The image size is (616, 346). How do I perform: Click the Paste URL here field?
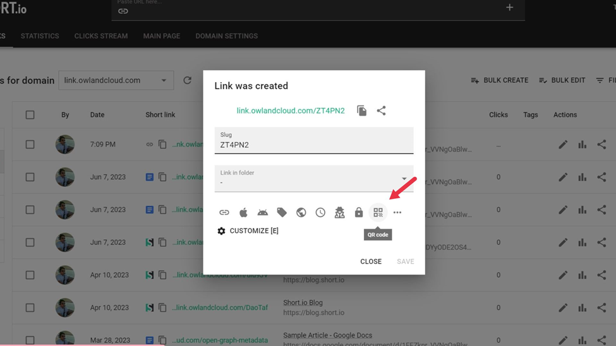[318, 10]
